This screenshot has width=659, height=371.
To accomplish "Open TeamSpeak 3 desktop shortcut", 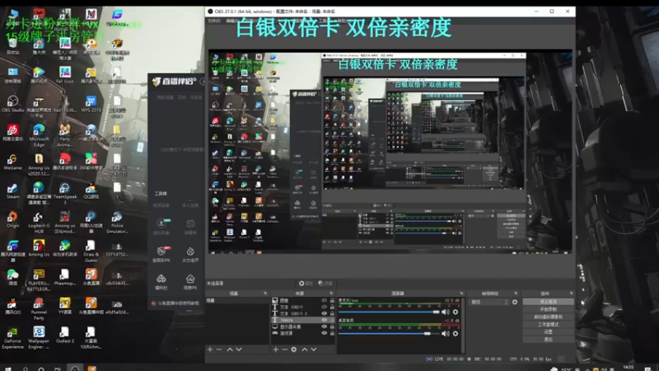I will 65,193.
